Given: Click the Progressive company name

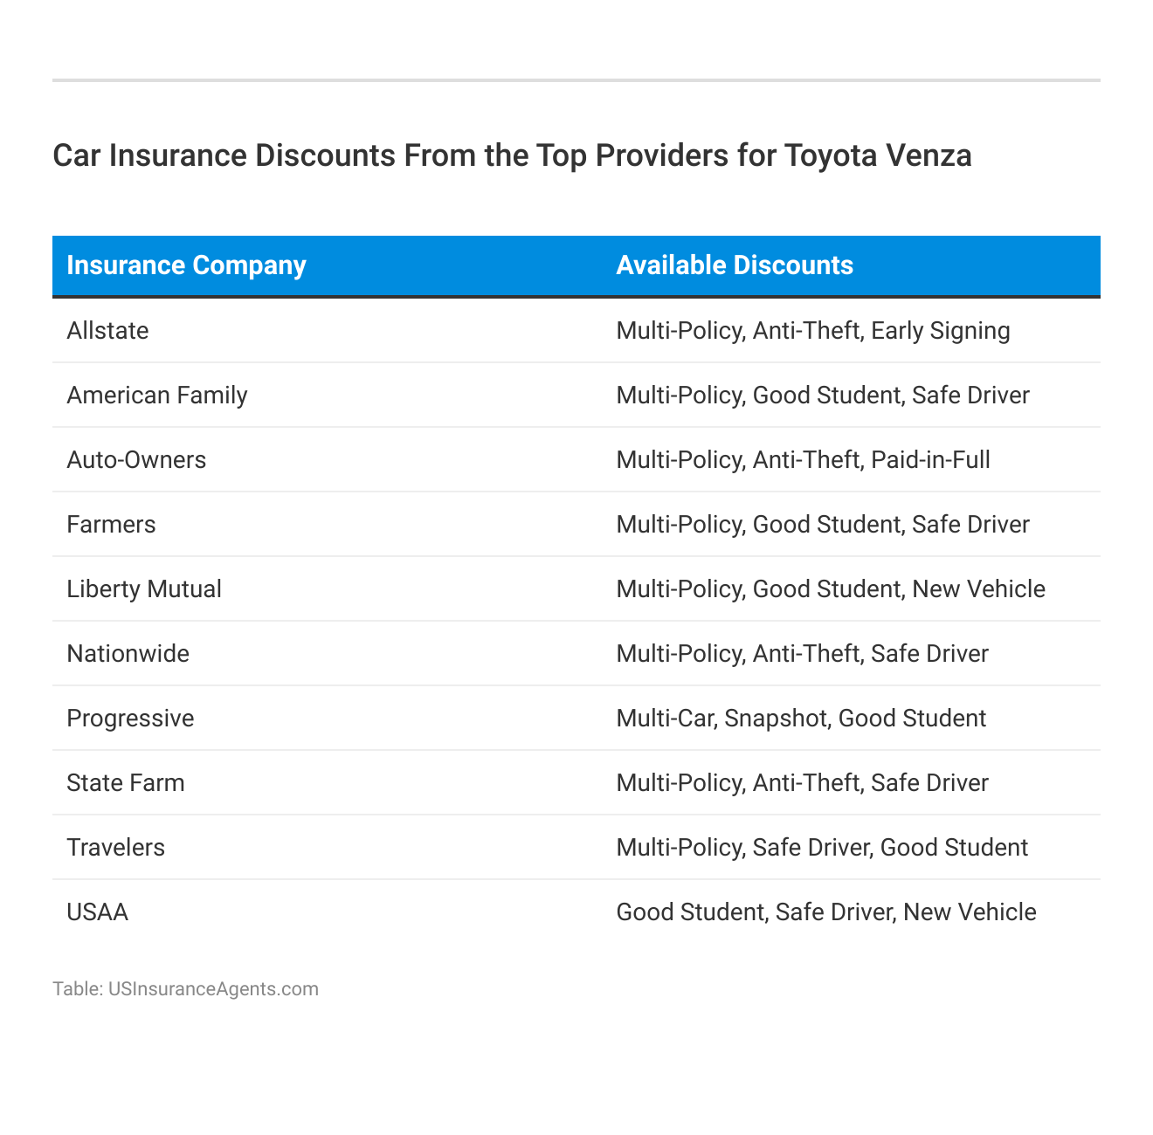Looking at the screenshot, I should (x=130, y=719).
